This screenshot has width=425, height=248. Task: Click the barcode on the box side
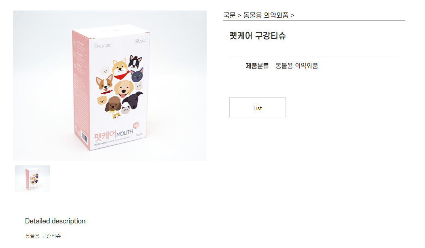point(84,138)
